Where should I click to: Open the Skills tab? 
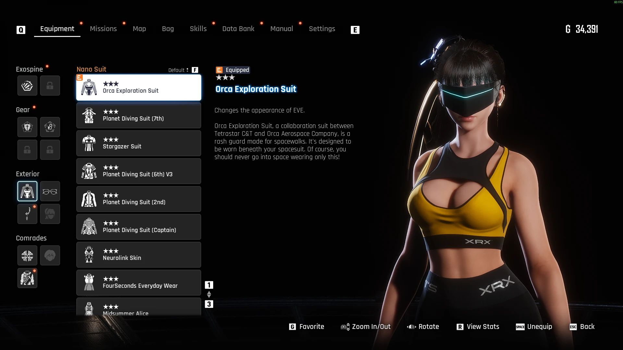(x=198, y=29)
